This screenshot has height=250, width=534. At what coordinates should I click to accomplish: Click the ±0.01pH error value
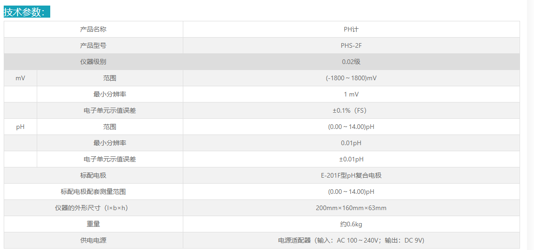[351, 159]
